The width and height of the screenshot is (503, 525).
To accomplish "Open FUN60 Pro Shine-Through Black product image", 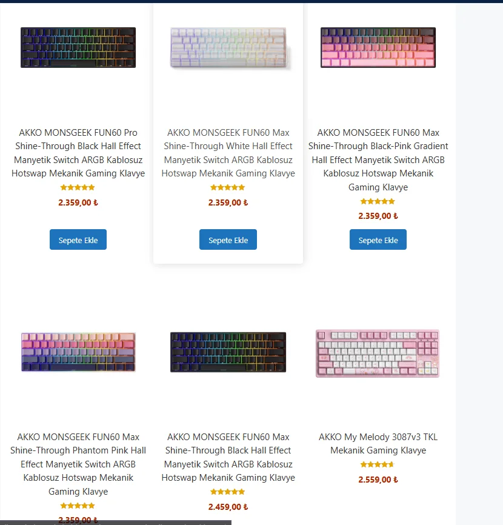I will (x=78, y=47).
